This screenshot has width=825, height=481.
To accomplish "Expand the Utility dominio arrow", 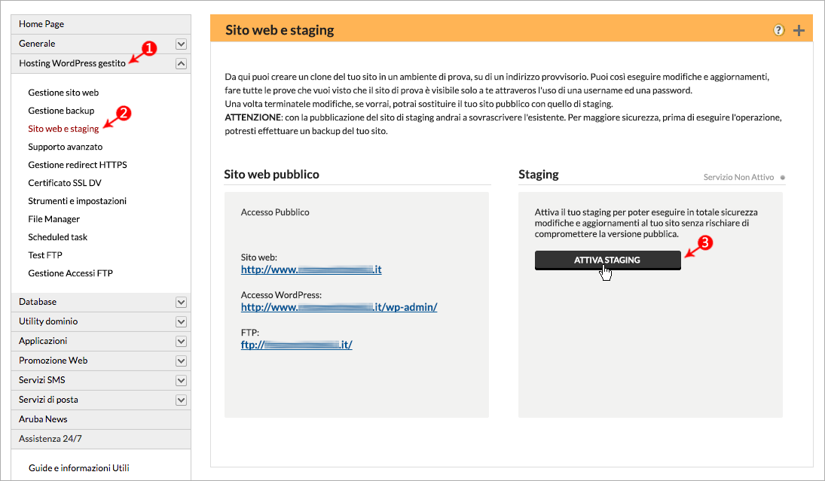I will (181, 321).
